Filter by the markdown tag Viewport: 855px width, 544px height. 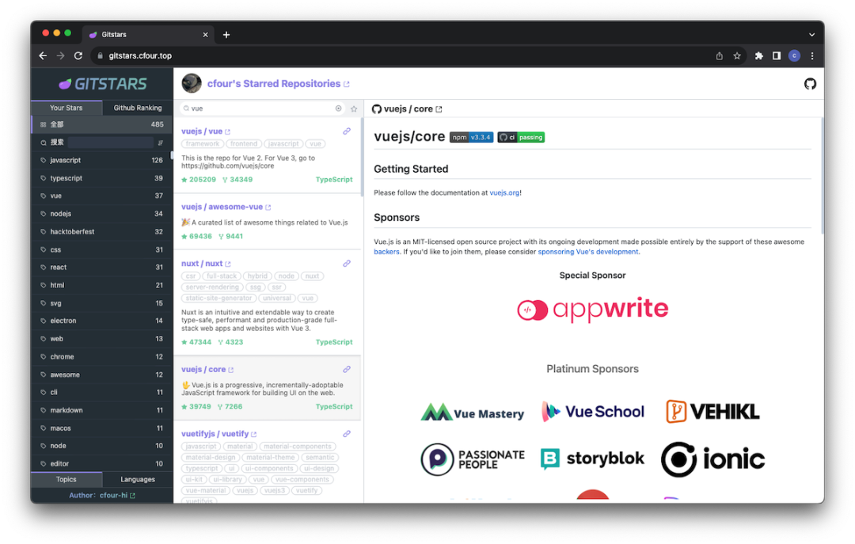[x=102, y=410]
